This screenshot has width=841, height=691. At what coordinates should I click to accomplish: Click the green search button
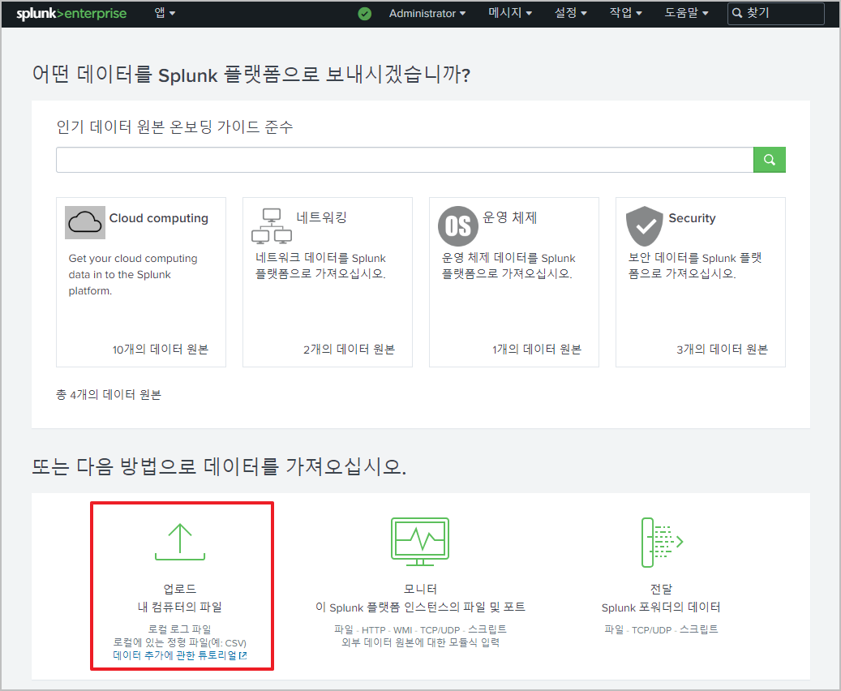(x=769, y=160)
